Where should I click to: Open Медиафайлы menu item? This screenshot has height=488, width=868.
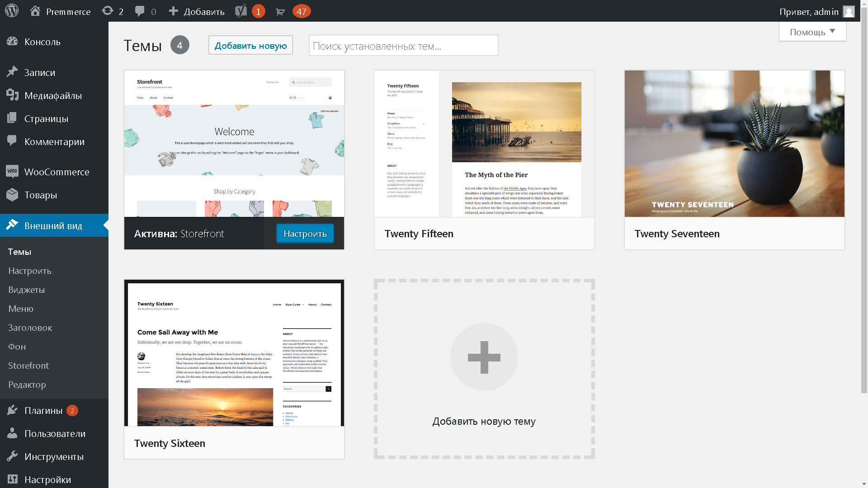click(54, 95)
